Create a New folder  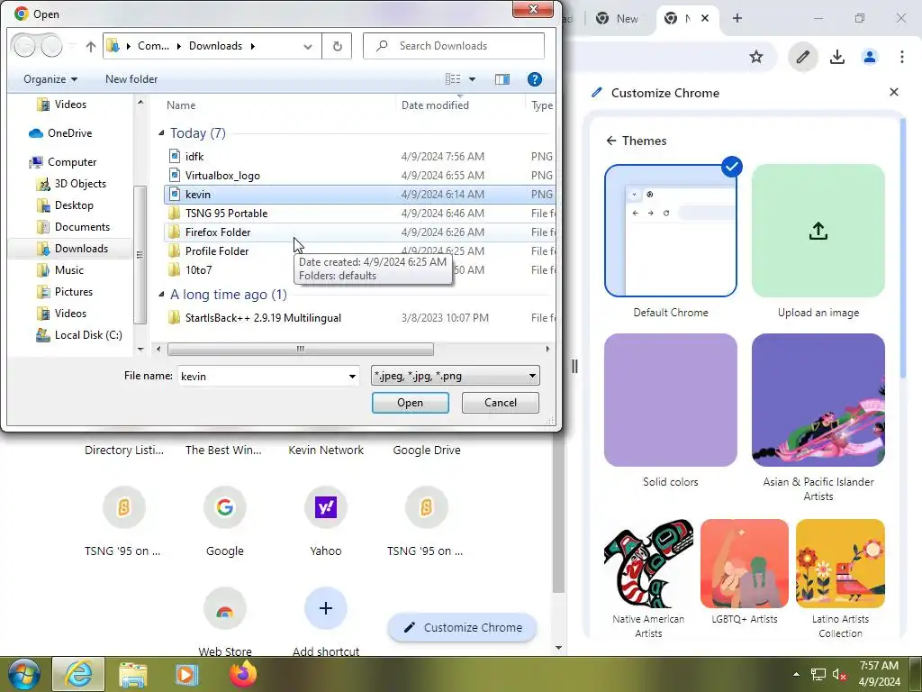point(131,79)
